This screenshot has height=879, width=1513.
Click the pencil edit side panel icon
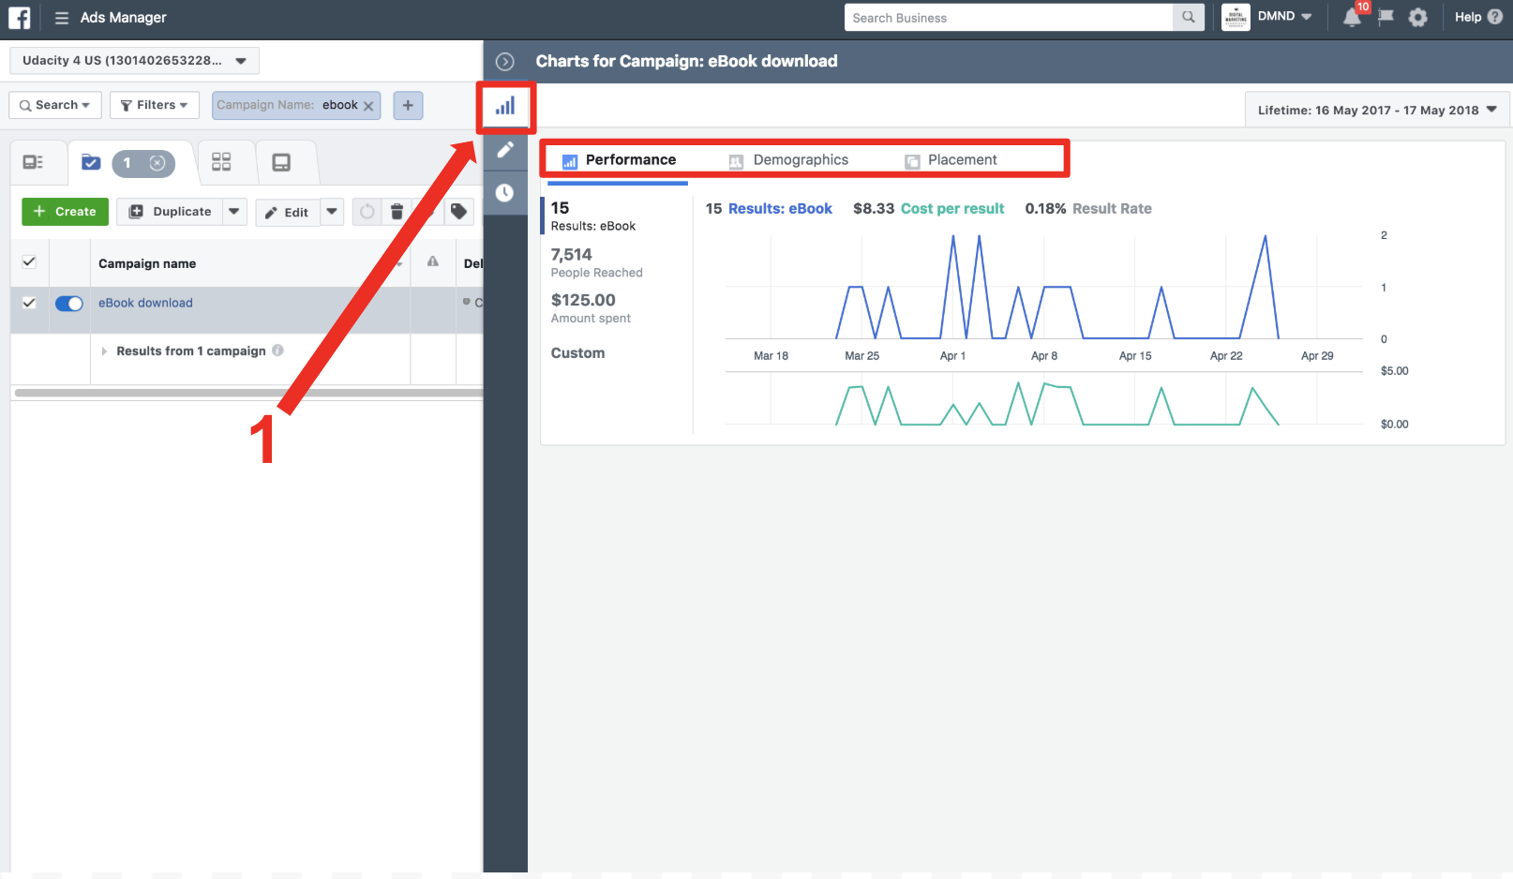pos(505,150)
